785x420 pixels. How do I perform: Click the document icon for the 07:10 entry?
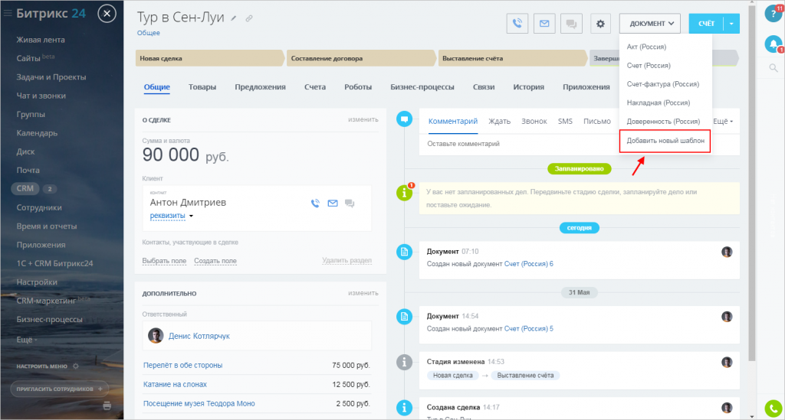[405, 252]
